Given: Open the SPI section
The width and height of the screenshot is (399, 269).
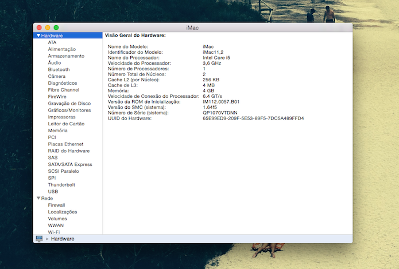Looking at the screenshot, I should pos(52,178).
